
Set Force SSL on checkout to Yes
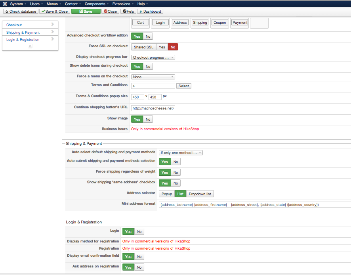coord(162,47)
